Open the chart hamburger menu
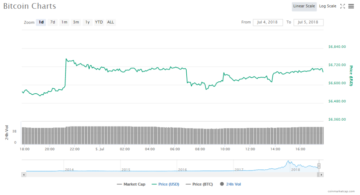The height and width of the screenshot is (195, 360). [x=351, y=6]
